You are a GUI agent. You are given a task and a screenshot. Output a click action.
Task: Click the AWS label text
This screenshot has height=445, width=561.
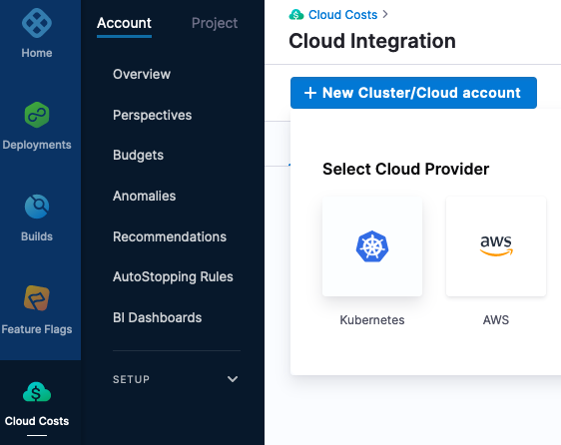(496, 320)
